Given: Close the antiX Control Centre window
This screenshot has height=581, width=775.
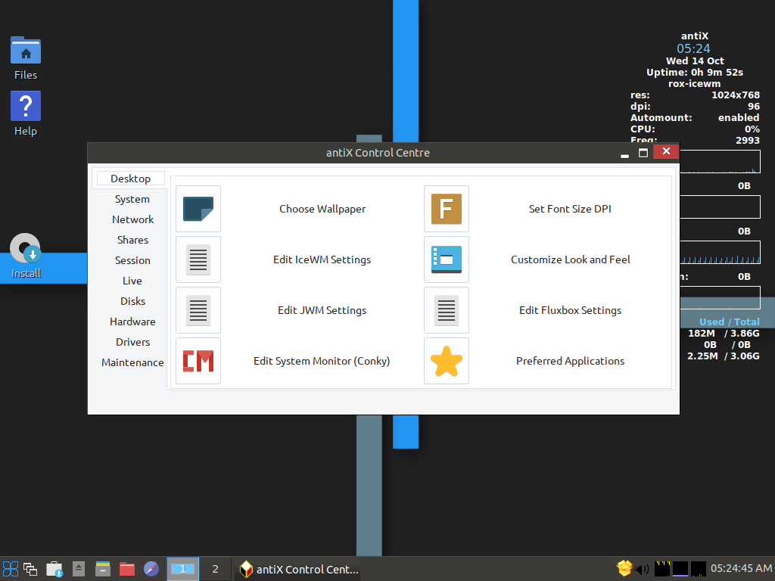Looking at the screenshot, I should click(666, 151).
